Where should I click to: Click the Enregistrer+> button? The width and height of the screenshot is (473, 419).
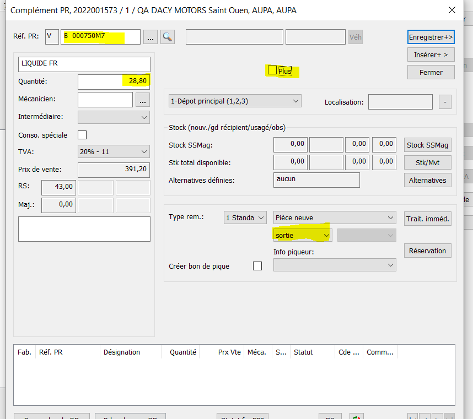coord(431,37)
